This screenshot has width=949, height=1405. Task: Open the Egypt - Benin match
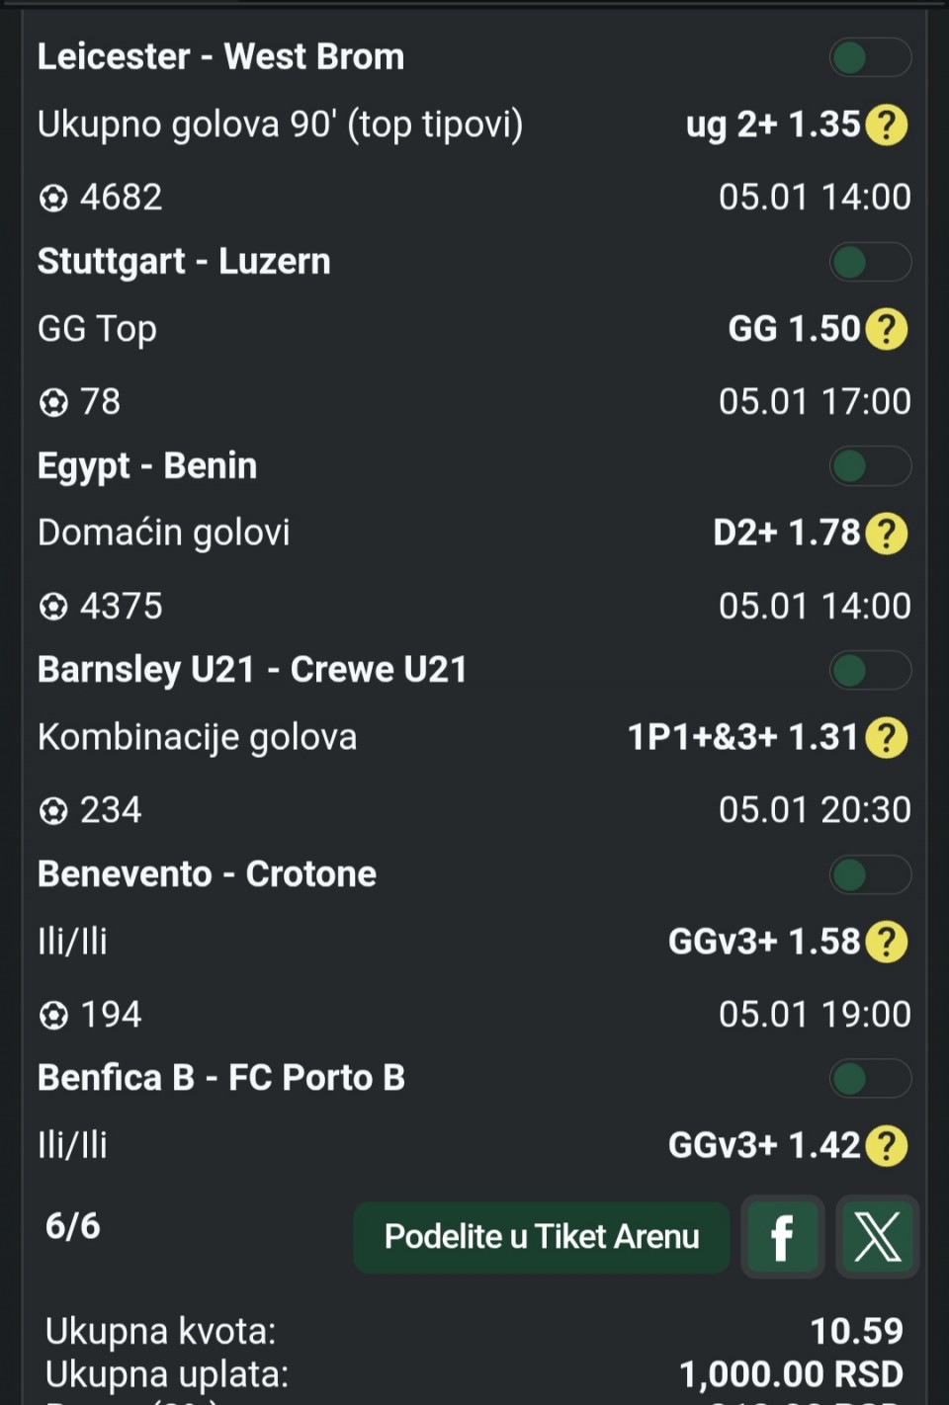coord(147,465)
